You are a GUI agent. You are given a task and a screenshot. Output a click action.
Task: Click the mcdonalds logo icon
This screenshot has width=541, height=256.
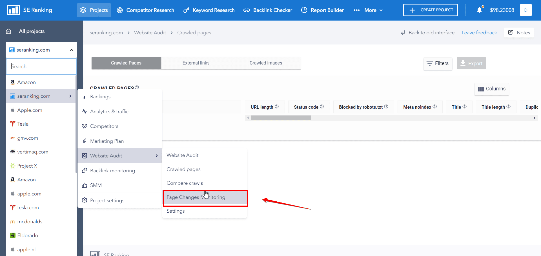[12, 222]
